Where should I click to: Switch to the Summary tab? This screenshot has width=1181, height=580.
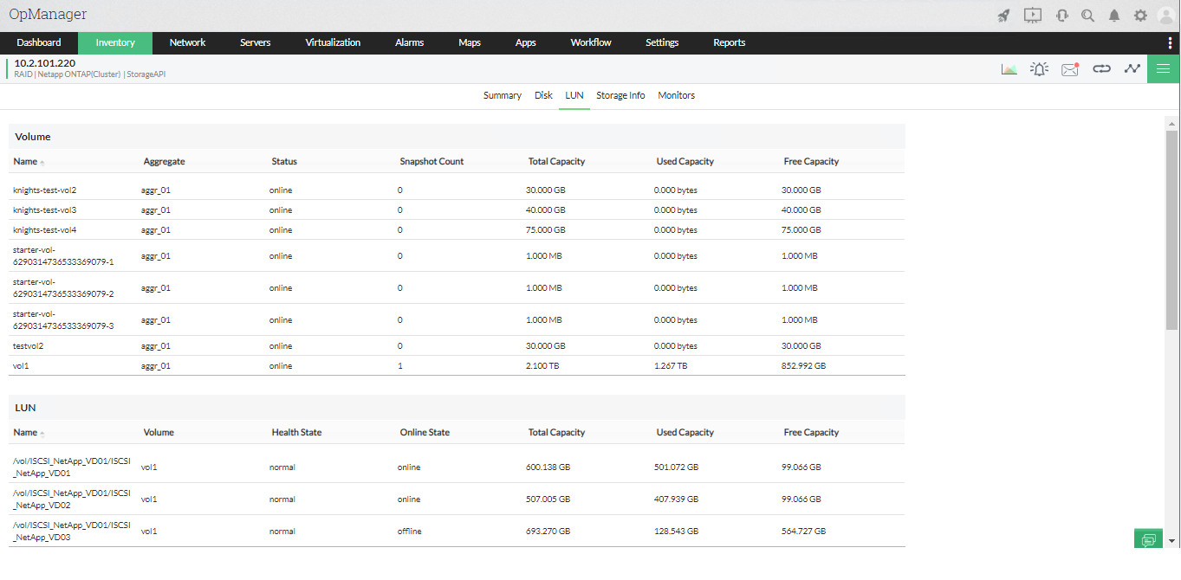(503, 95)
